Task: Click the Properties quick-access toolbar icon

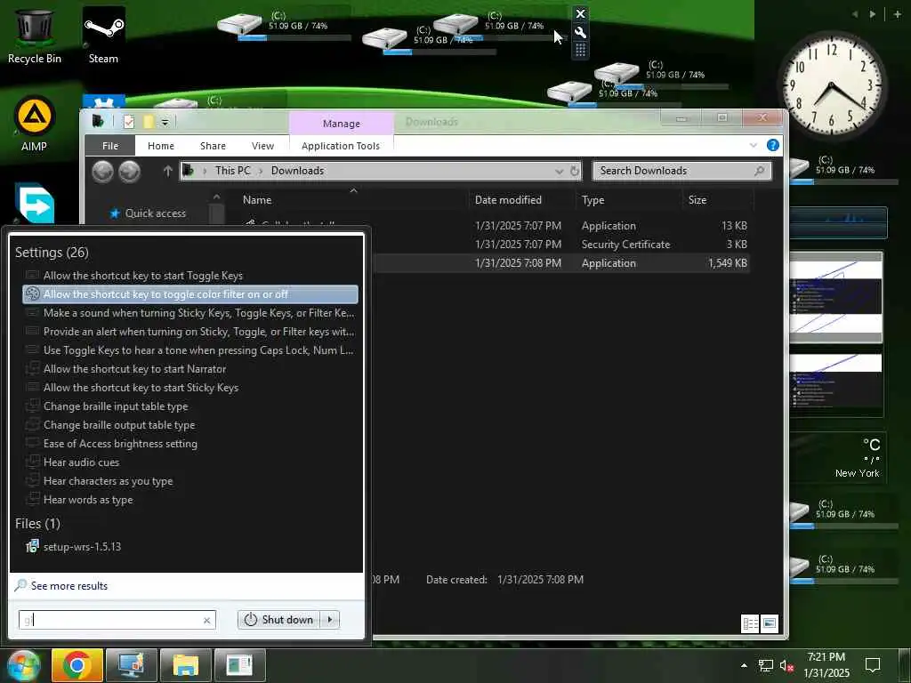Action: click(129, 121)
